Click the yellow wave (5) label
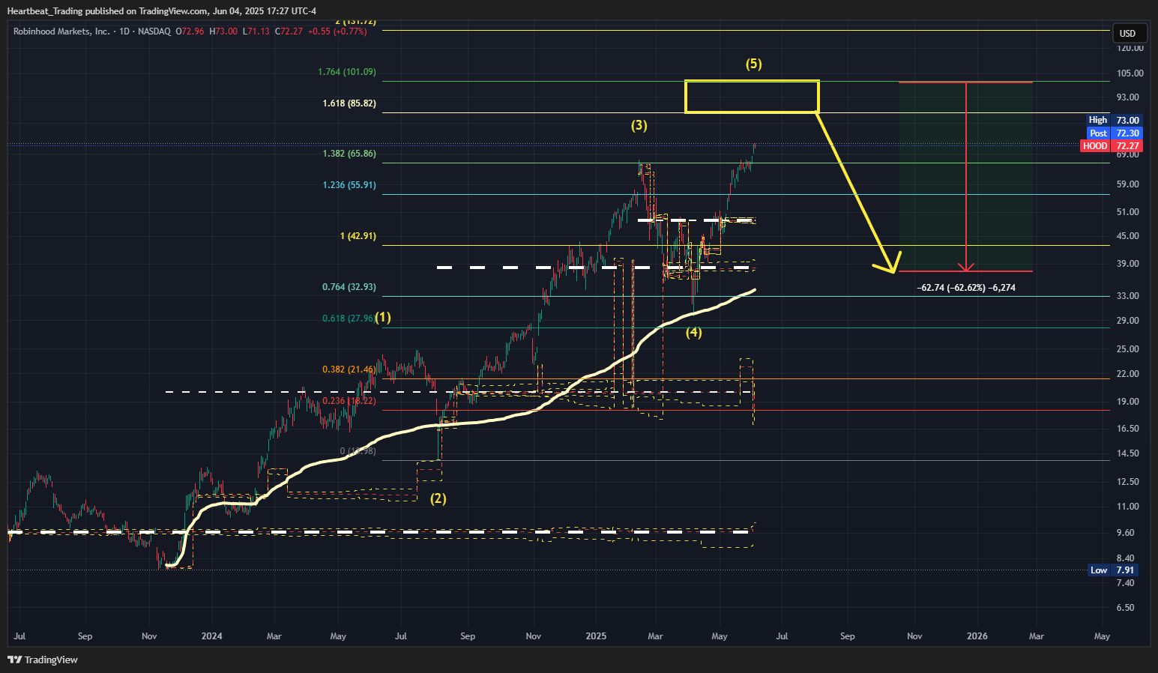Image resolution: width=1158 pixels, height=673 pixels. point(754,64)
